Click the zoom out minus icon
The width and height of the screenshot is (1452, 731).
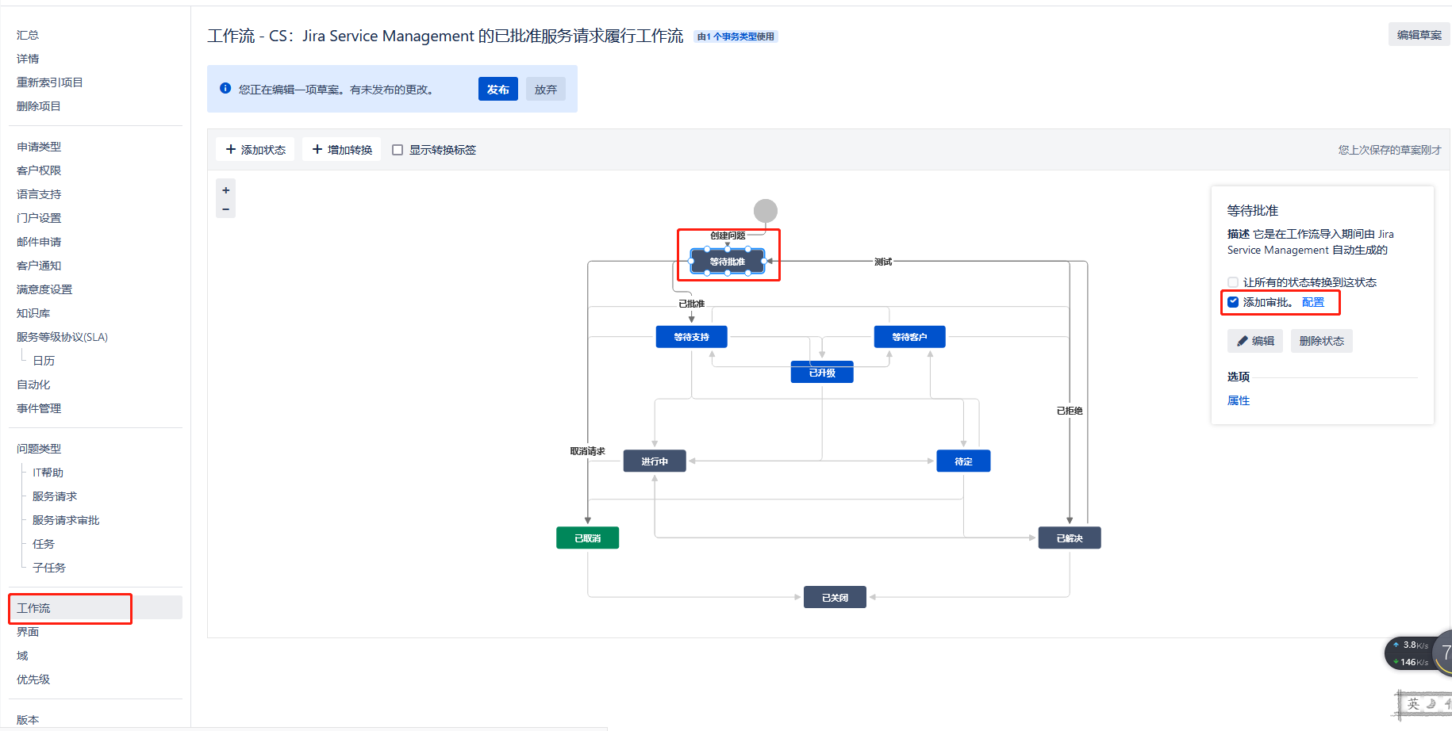click(x=226, y=209)
